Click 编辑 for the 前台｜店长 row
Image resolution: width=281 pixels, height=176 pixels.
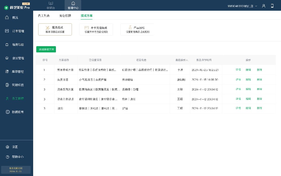click(x=248, y=99)
